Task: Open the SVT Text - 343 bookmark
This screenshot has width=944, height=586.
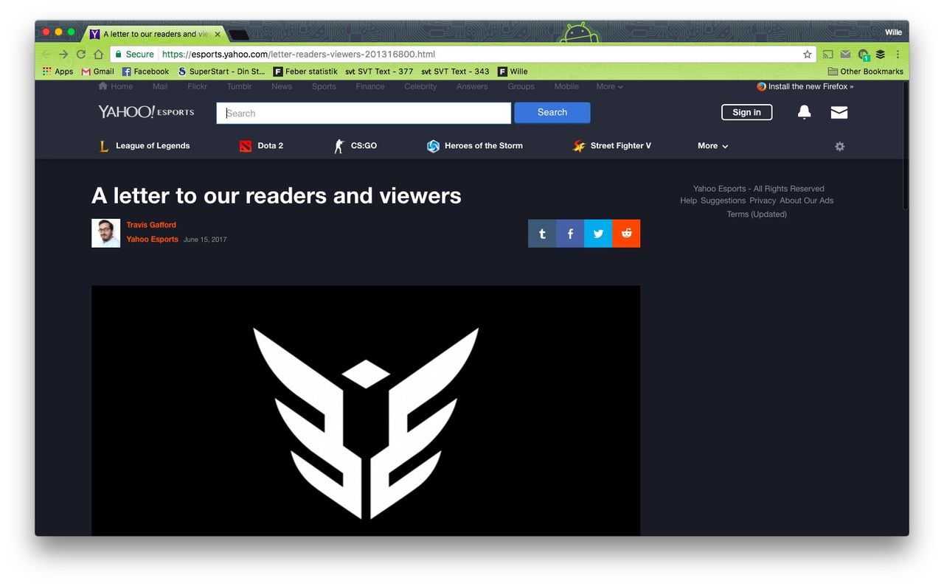Action: tap(455, 71)
